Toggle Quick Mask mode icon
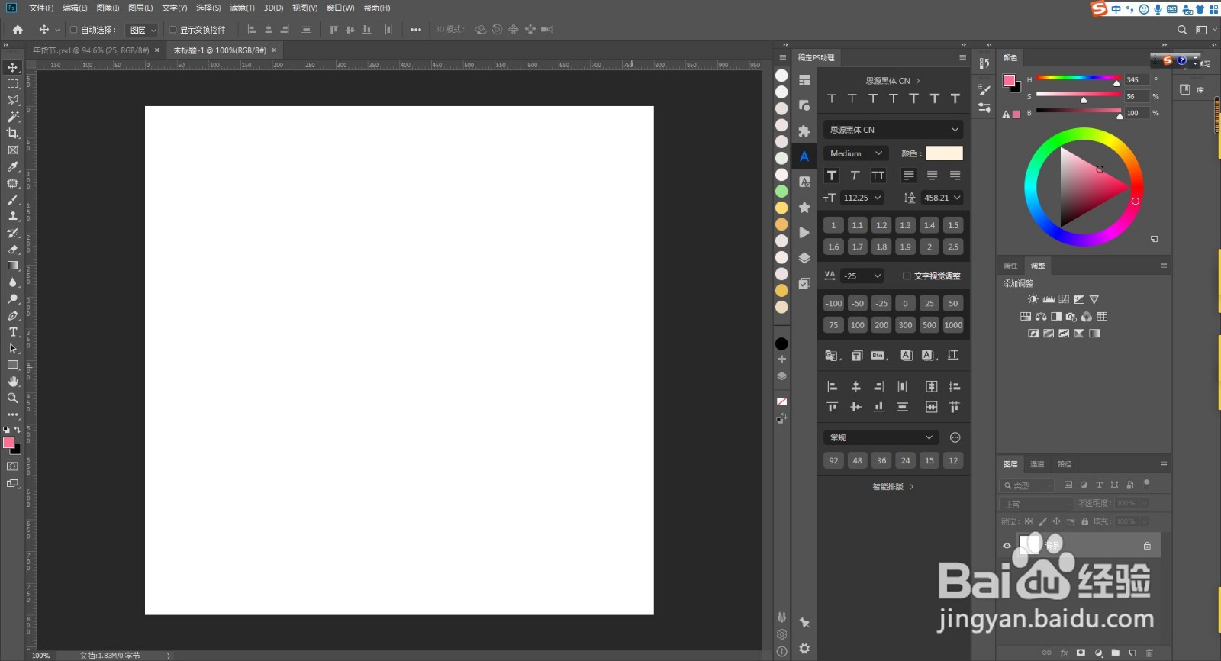Image resolution: width=1221 pixels, height=661 pixels. tap(13, 466)
